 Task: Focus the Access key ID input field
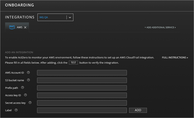pos(82,95)
